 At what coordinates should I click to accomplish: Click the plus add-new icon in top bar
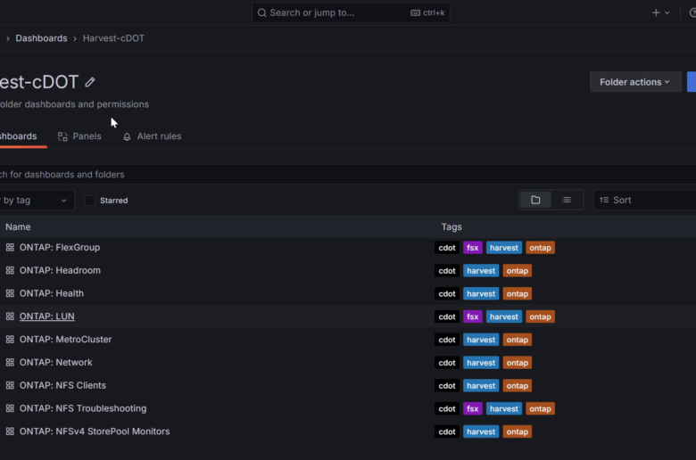pos(656,12)
